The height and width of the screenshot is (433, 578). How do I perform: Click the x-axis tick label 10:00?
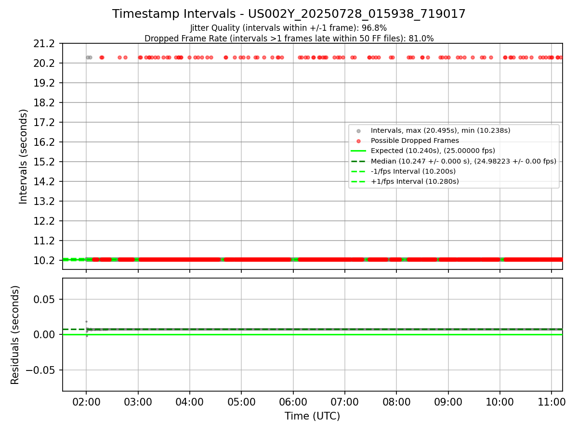pos(500,402)
